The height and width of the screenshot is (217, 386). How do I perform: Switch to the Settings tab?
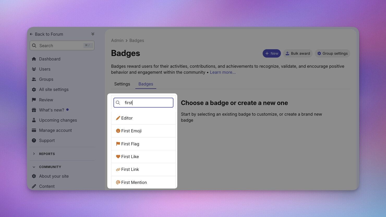click(x=122, y=84)
